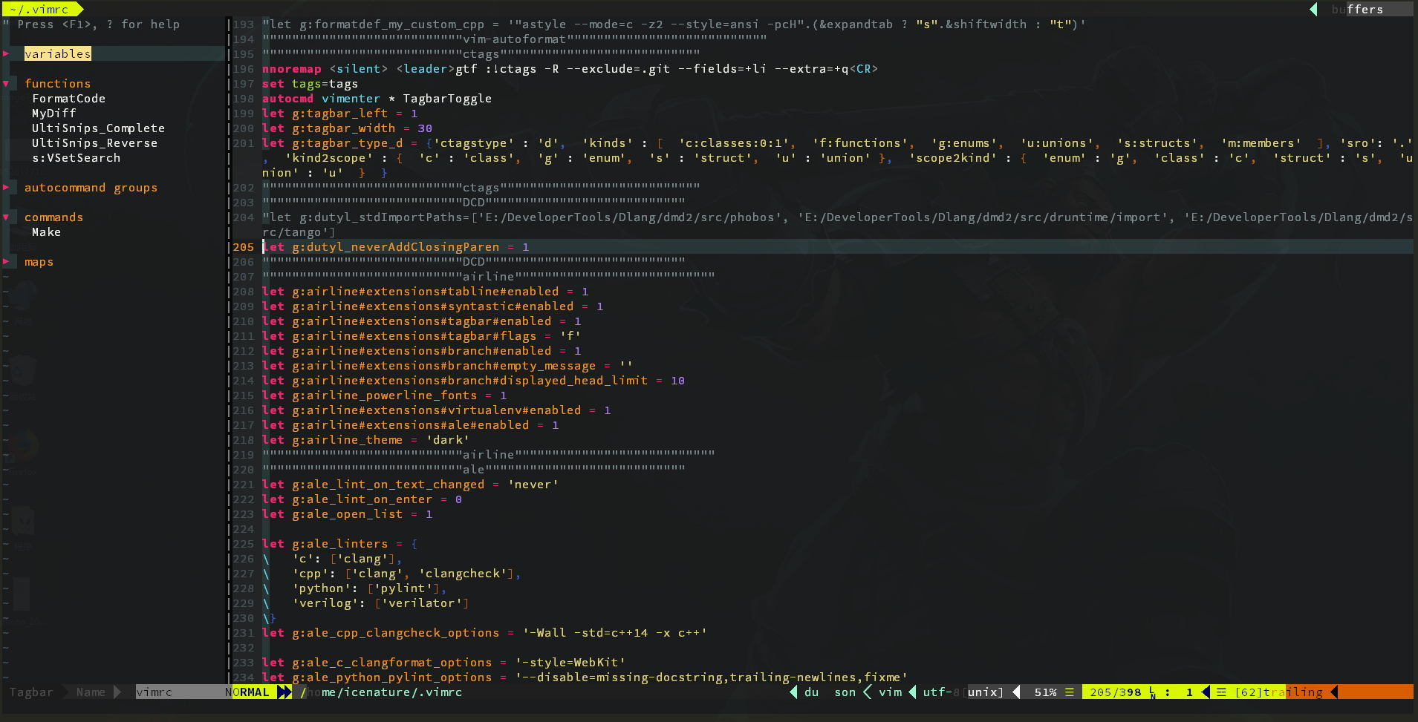The height and width of the screenshot is (722, 1418).
Task: Click the 'son' segment in the statusline
Action: [x=845, y=692]
